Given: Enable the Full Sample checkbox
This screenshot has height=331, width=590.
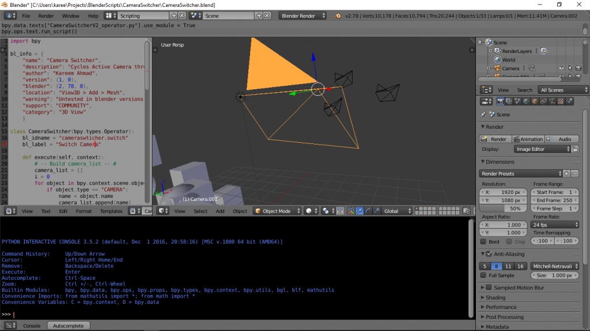Looking at the screenshot, I should [483, 275].
